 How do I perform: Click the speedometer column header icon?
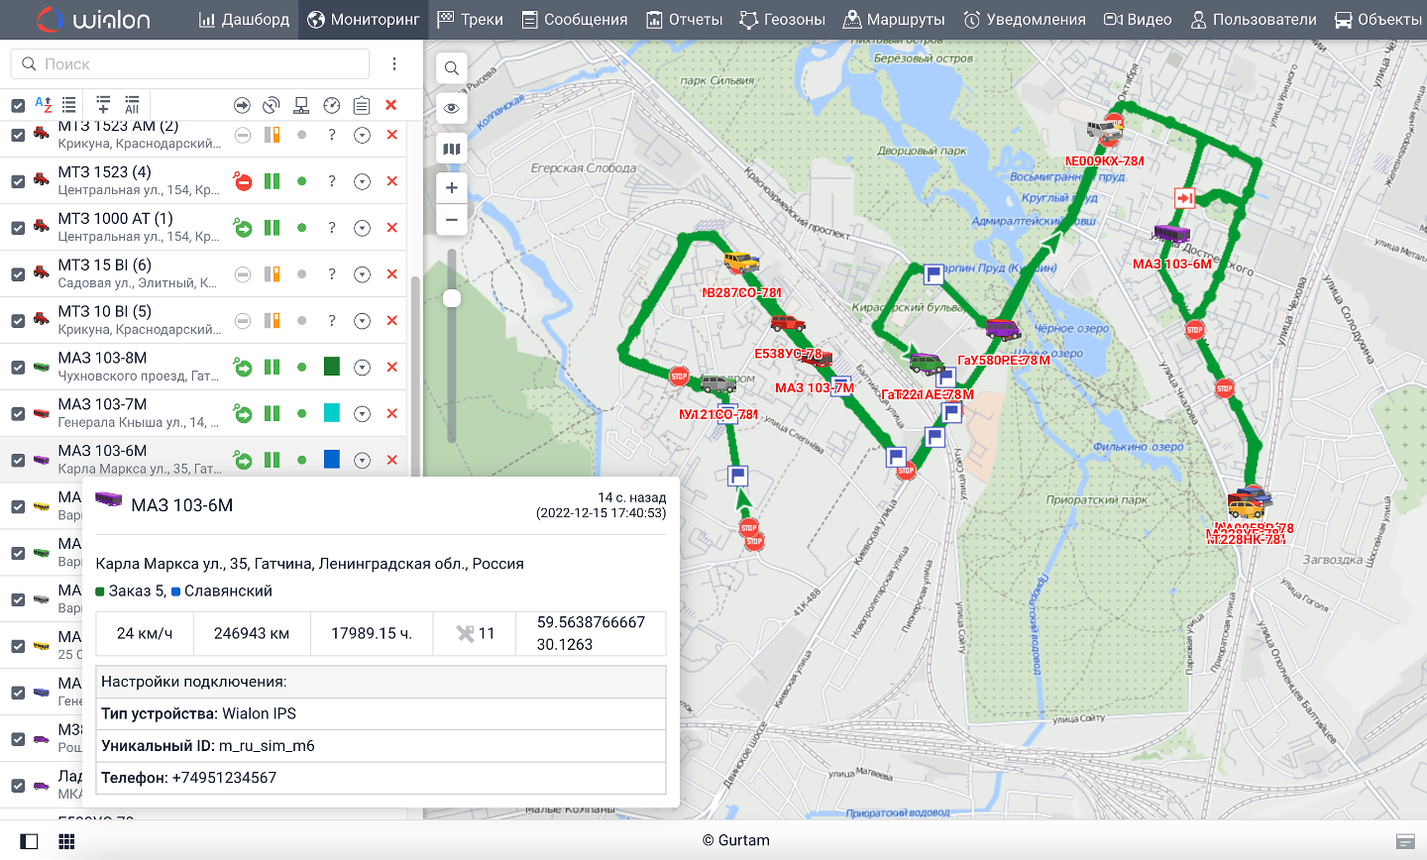(x=332, y=105)
